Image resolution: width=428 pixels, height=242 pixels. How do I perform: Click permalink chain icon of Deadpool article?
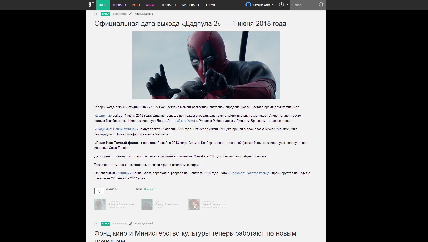click(x=131, y=14)
